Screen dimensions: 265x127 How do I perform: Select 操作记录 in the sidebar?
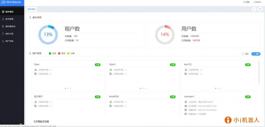9,34
